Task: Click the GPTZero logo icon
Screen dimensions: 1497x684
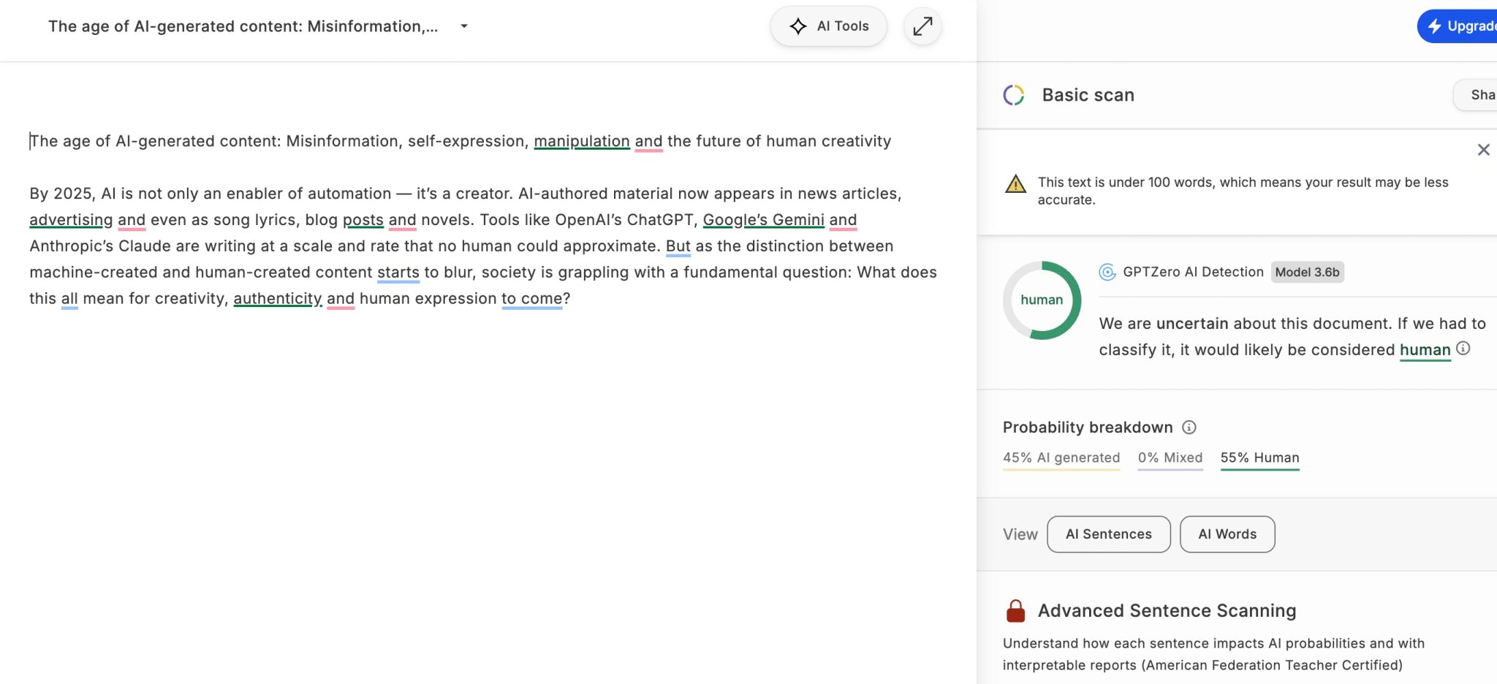Action: click(1107, 272)
